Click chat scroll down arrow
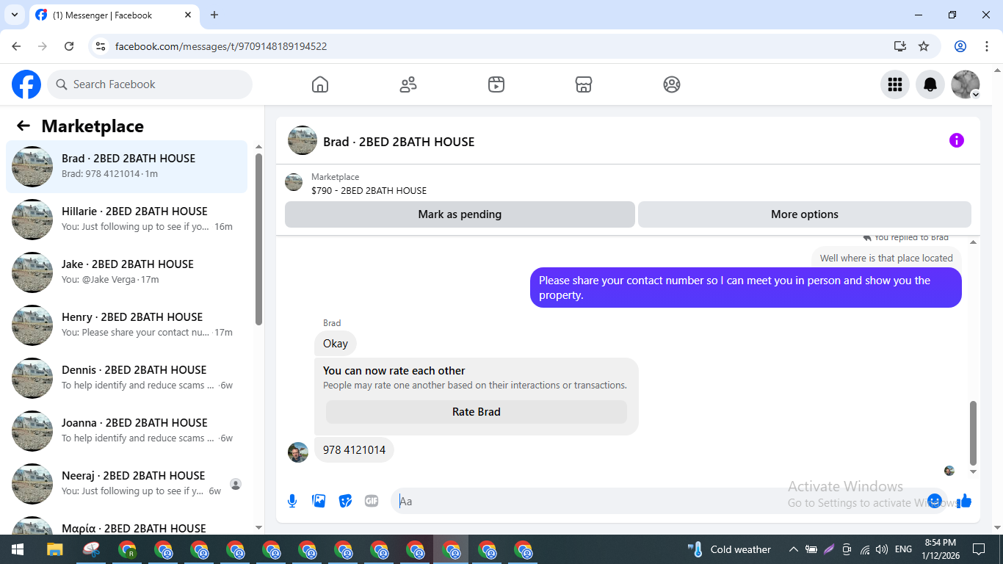The width and height of the screenshot is (1003, 564). click(x=974, y=472)
